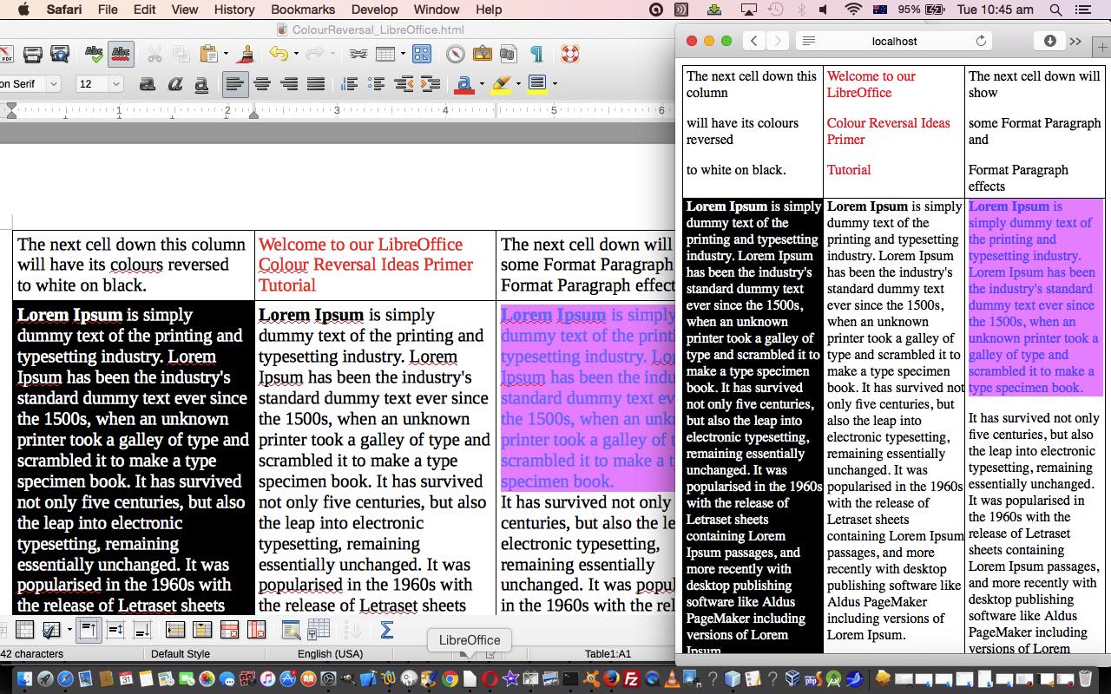Click the Navigator compass icon
The height and width of the screenshot is (694, 1111).
point(455,55)
